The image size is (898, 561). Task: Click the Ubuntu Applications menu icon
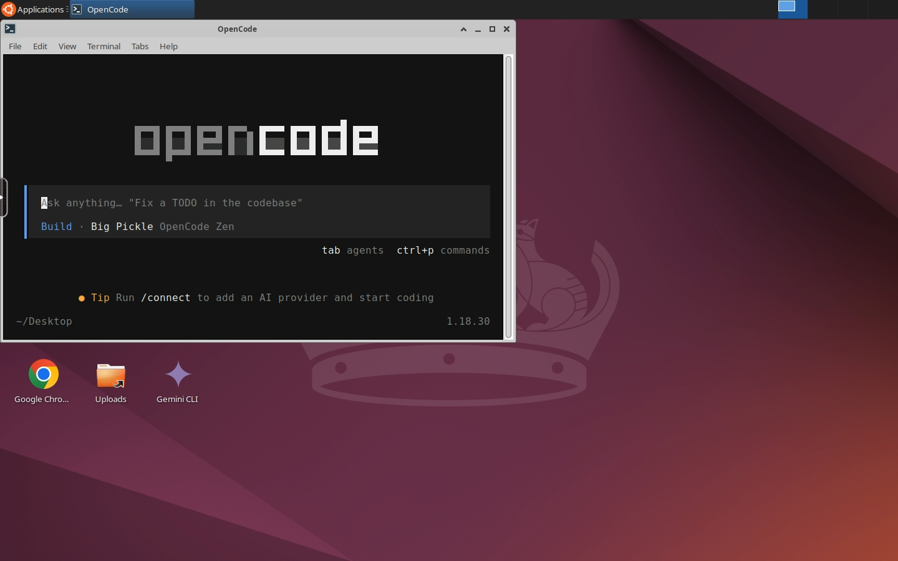8,9
